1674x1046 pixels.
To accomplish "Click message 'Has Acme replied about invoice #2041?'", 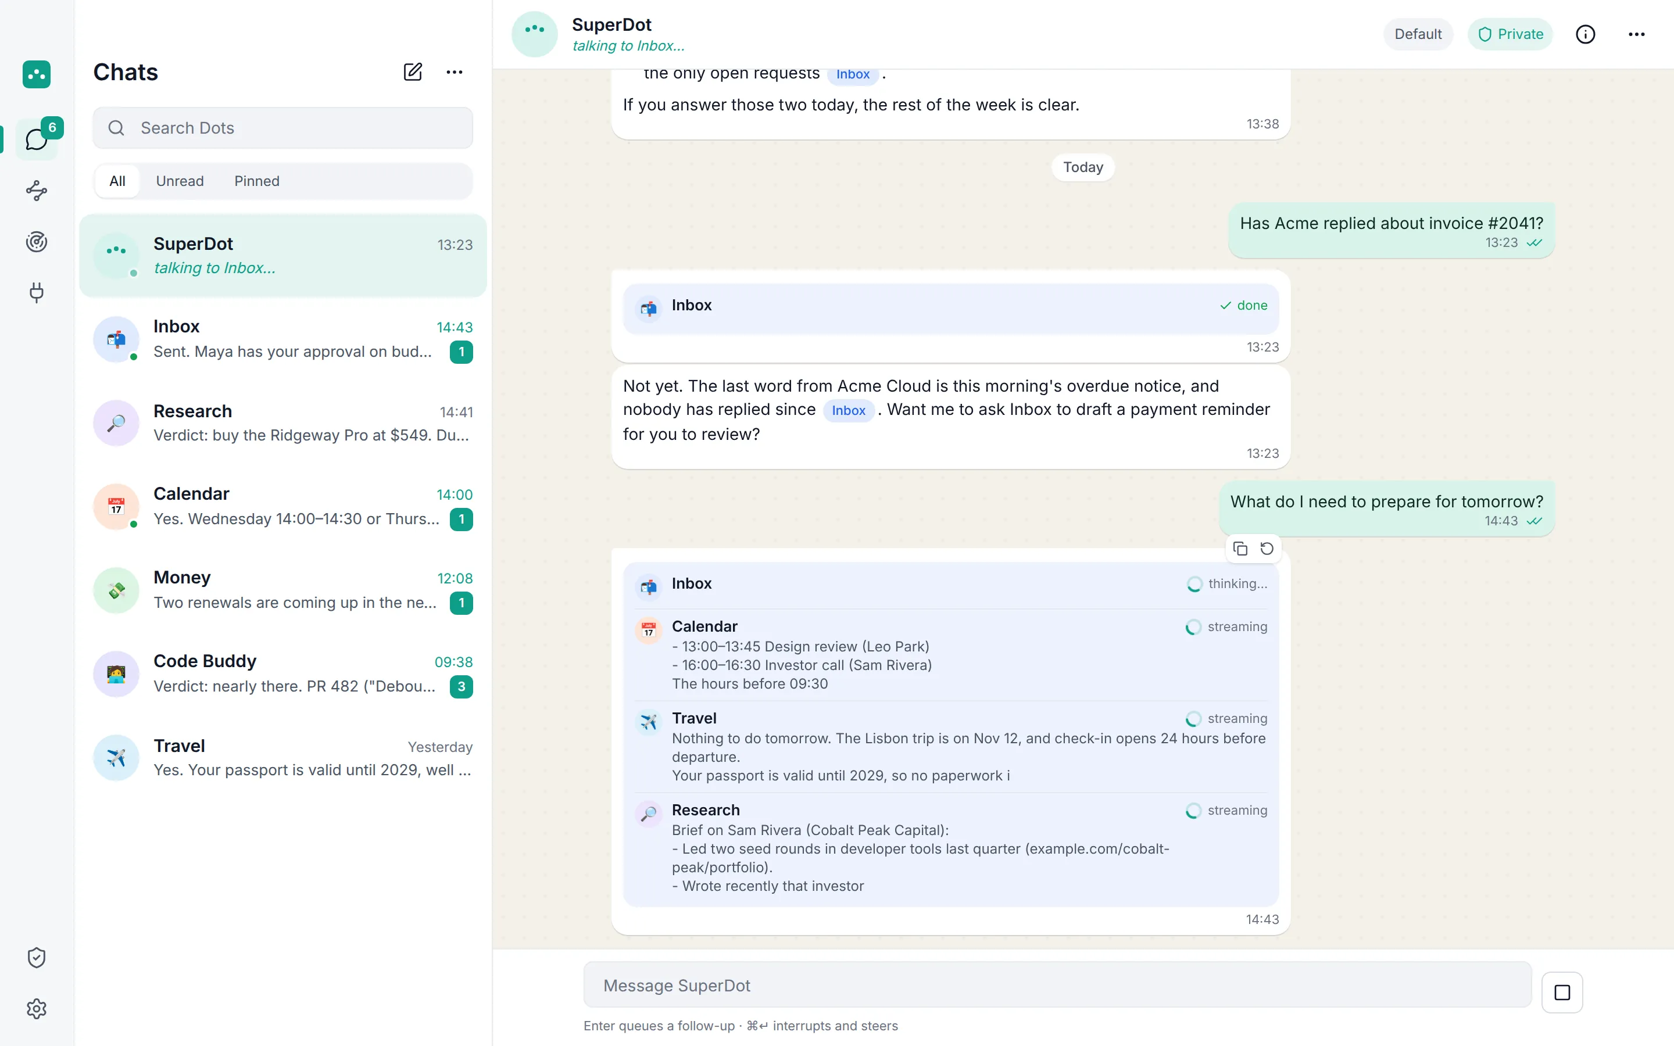I will coord(1391,231).
